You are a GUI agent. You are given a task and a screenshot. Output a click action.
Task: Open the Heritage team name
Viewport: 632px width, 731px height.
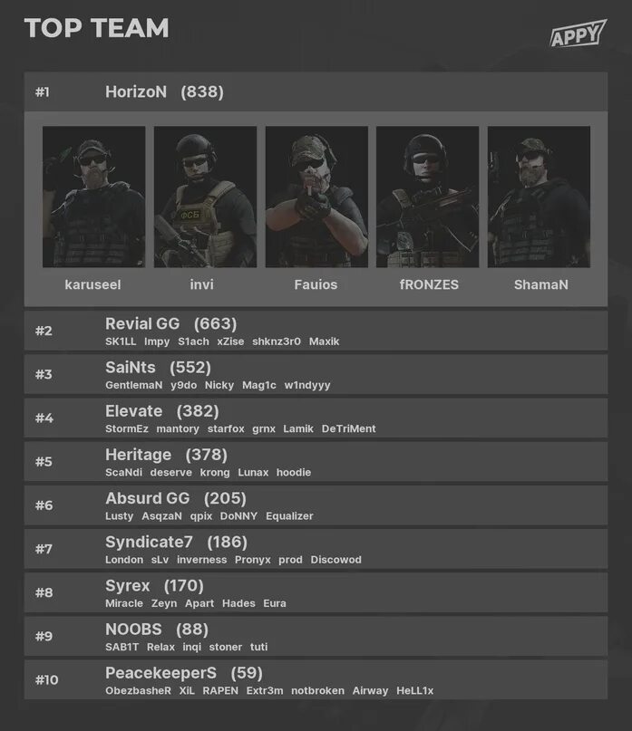(138, 455)
